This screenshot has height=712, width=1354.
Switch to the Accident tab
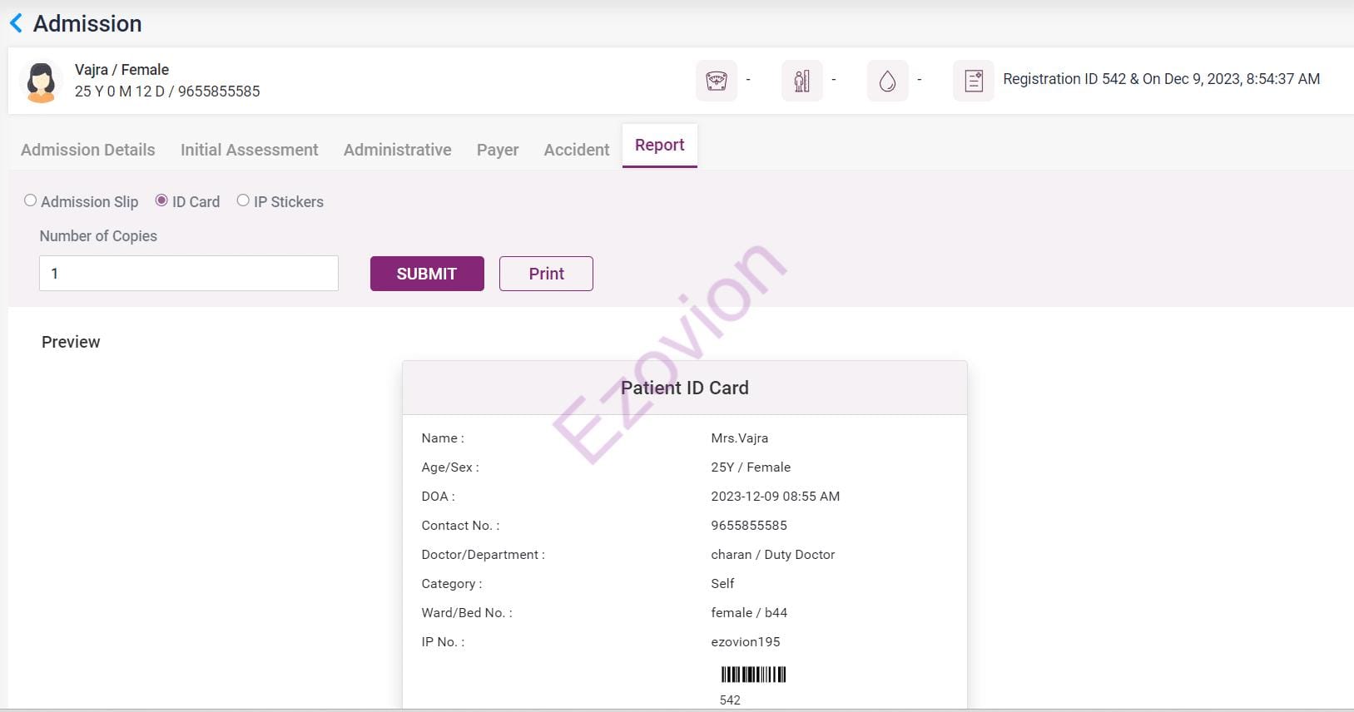coord(576,150)
